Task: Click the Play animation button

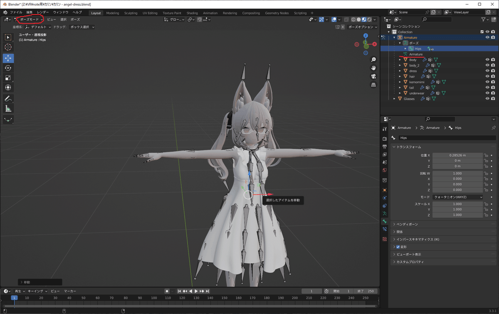Action: coord(196,291)
